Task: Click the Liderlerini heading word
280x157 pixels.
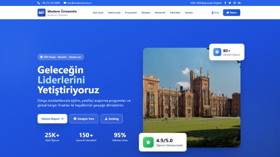Action: [x=61, y=80]
